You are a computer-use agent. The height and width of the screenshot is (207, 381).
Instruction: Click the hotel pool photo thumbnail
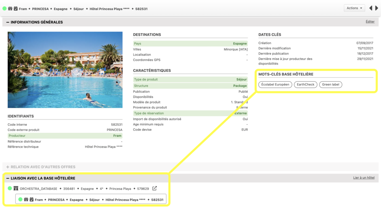tap(65, 70)
